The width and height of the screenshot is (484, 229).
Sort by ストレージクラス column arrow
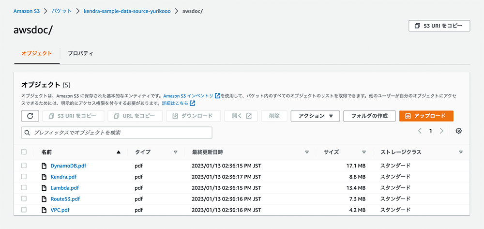461,152
